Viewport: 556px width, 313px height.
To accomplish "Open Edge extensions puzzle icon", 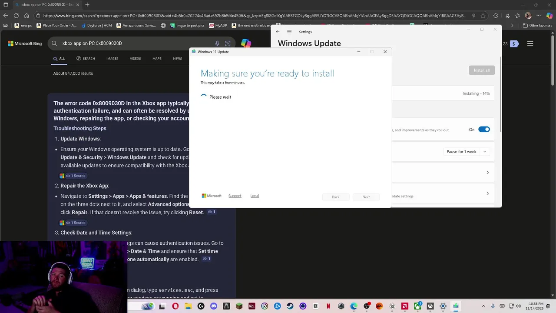I will point(496,16).
